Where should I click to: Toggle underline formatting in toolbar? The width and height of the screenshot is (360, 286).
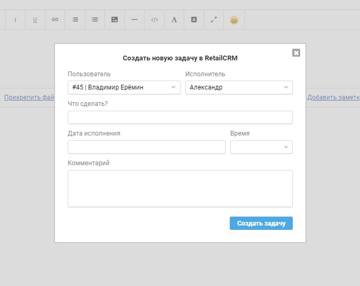pos(35,20)
